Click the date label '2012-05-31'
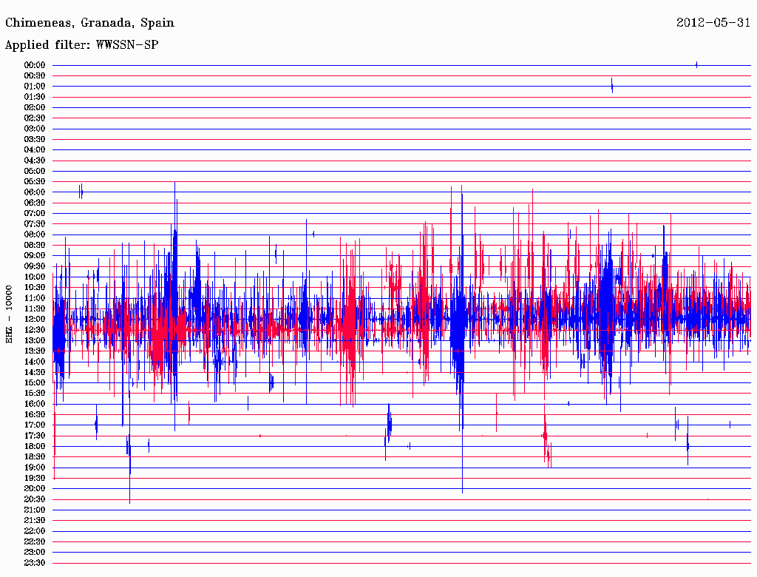The height and width of the screenshot is (577, 757). click(x=713, y=23)
